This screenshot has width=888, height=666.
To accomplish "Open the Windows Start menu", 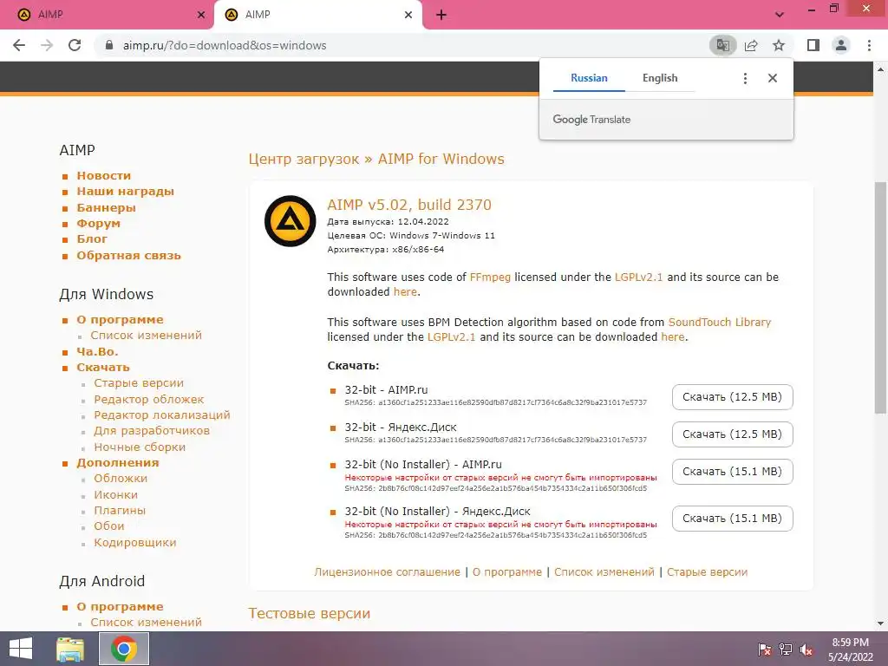I will [x=21, y=649].
